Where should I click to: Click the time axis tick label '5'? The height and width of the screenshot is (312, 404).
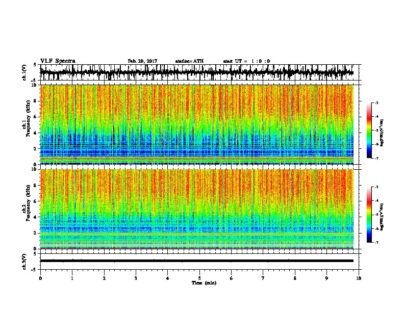[x=199, y=278]
